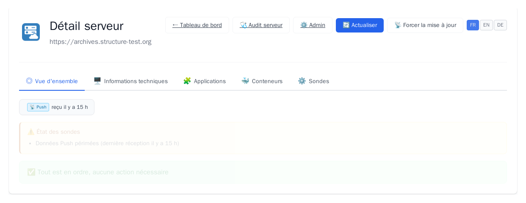Click the circle icon on Vue d'ensemble
526x203 pixels.
click(x=29, y=81)
